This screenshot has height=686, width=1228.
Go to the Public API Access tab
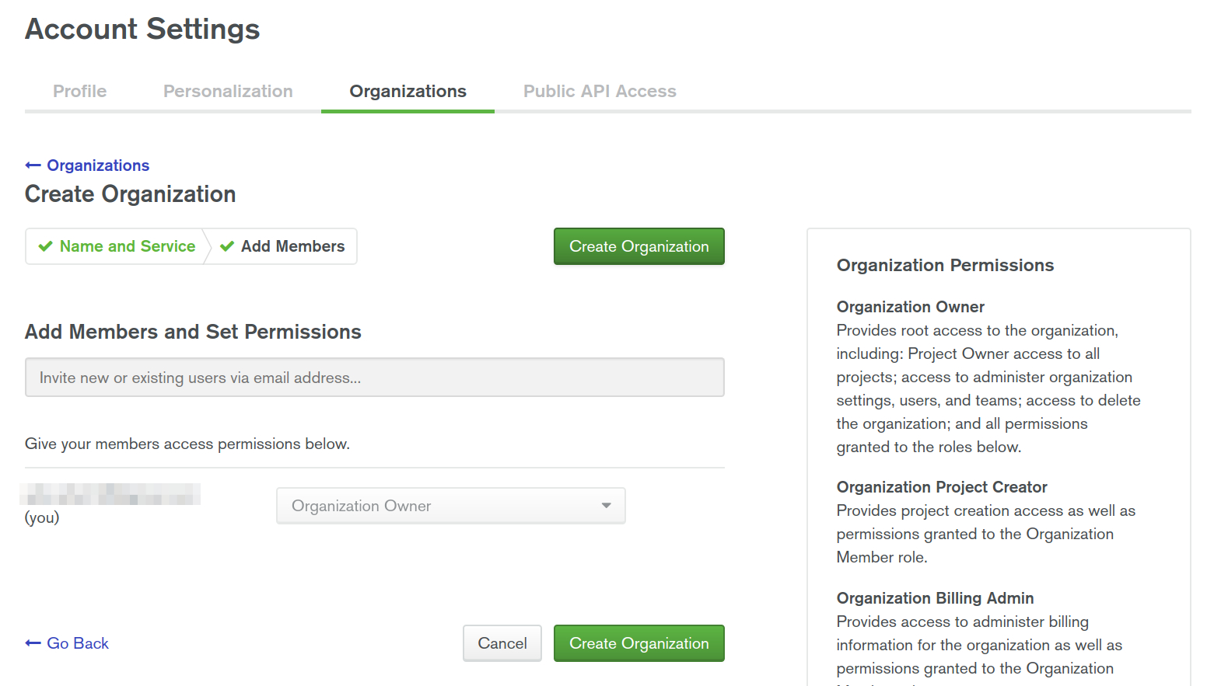click(600, 92)
